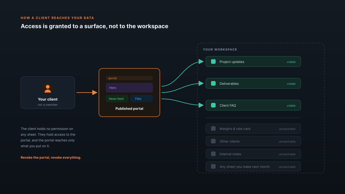Toggle the Deliverables green square
The height and width of the screenshot is (194, 345).
click(x=213, y=83)
